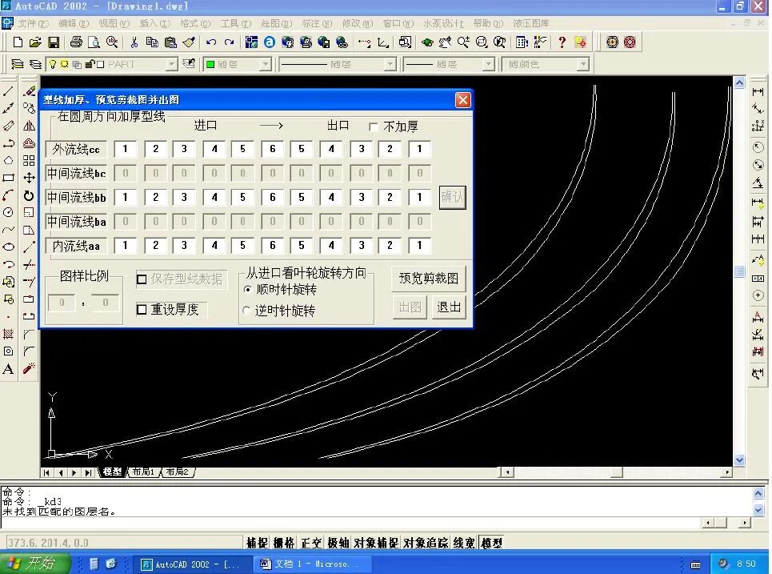
Task: Click the red Help question mark icon
Action: click(x=562, y=42)
